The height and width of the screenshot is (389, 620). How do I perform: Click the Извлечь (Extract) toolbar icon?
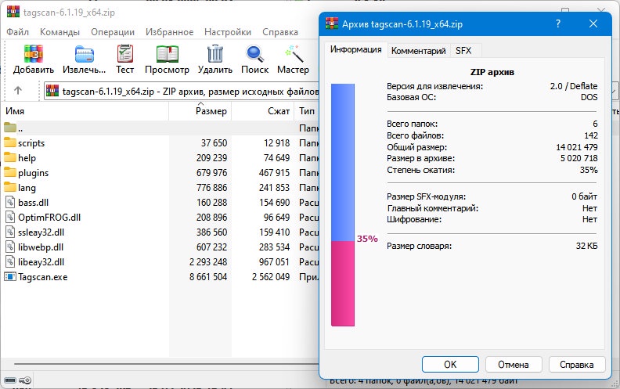[85, 54]
